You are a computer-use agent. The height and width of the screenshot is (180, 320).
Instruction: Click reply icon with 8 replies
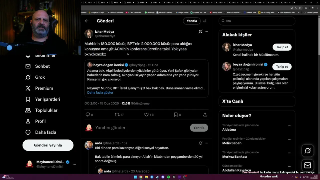click(88, 114)
